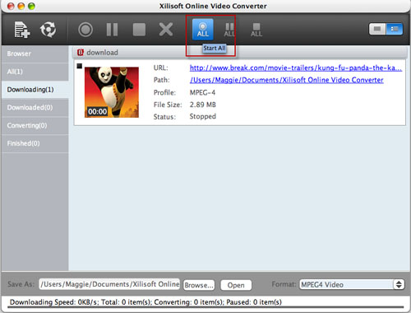
Task: Click the 00:00 duration label on thumbnail
Action: click(97, 111)
